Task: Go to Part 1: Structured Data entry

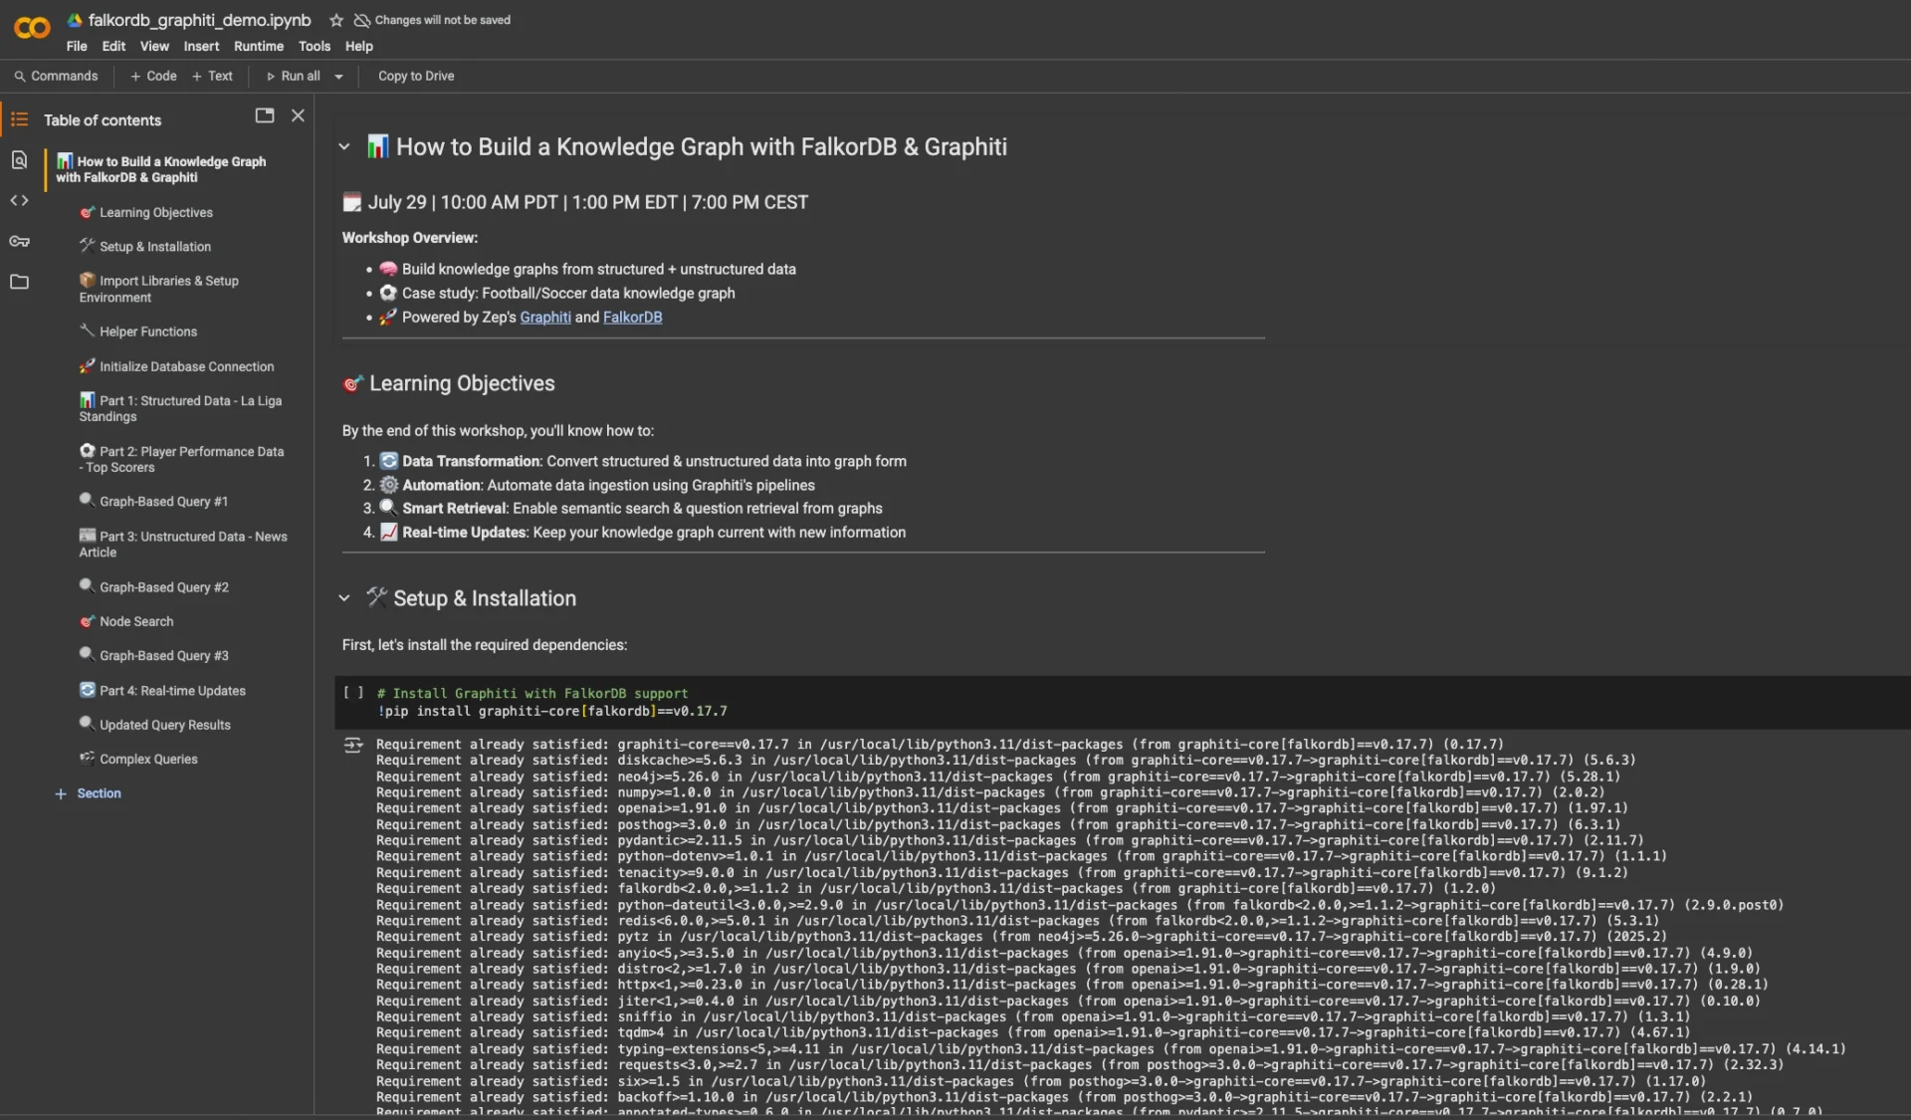Action: [x=180, y=408]
